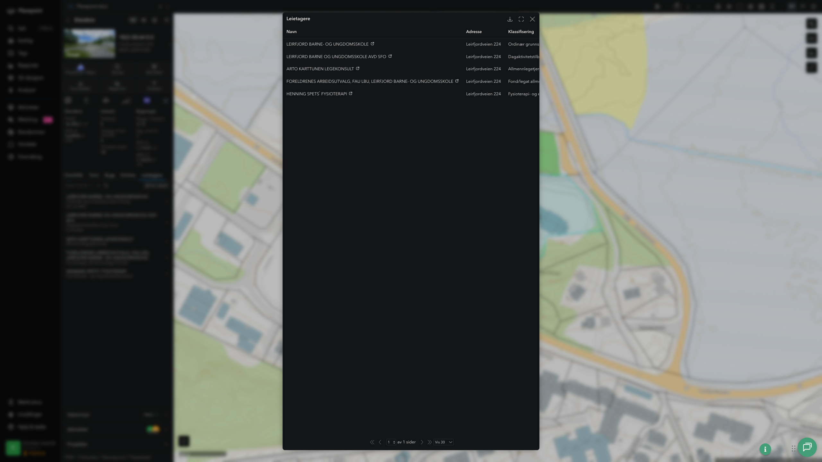Click the drag-handle dots beside chat bubble
822x462 pixels.
click(793, 448)
